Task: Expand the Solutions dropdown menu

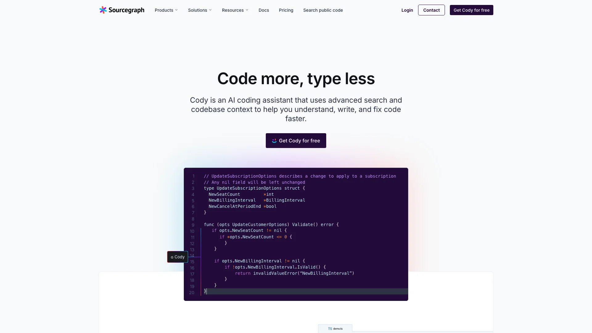Action: 199,10
